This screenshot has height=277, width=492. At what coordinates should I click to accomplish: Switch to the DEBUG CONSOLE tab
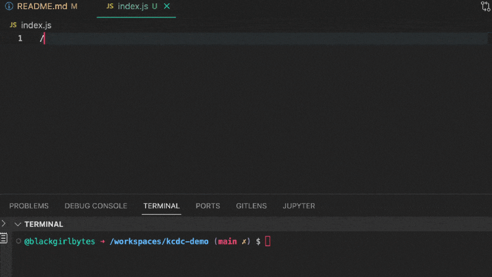(x=96, y=206)
